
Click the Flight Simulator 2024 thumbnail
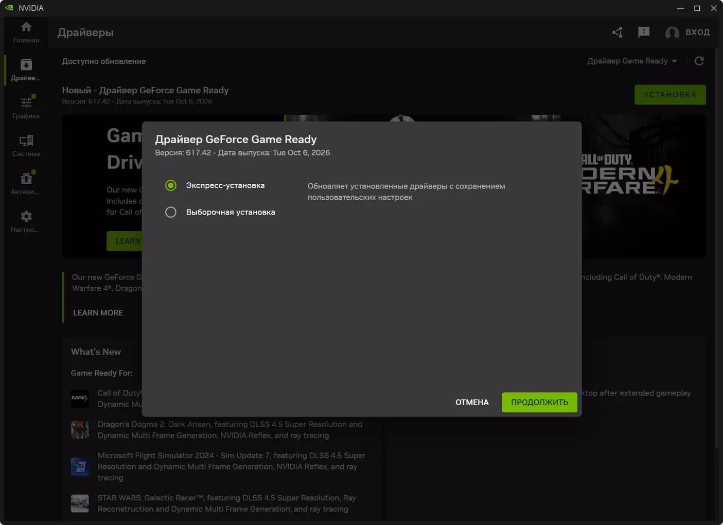pyautogui.click(x=80, y=467)
